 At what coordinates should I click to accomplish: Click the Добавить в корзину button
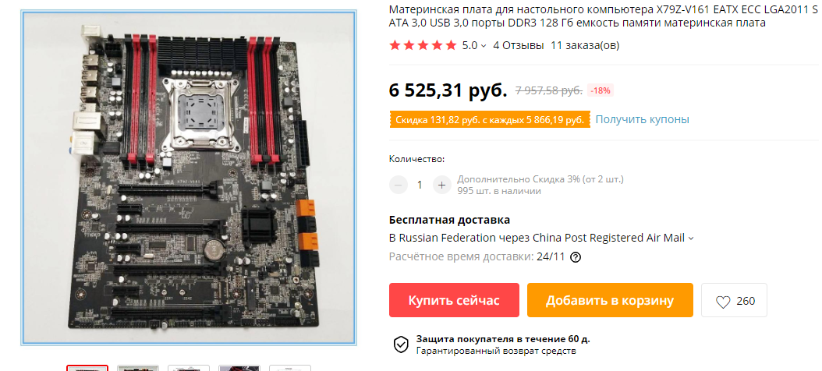610,300
